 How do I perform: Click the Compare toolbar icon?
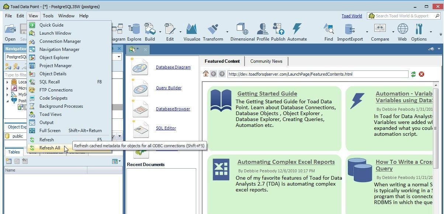click(x=380, y=32)
